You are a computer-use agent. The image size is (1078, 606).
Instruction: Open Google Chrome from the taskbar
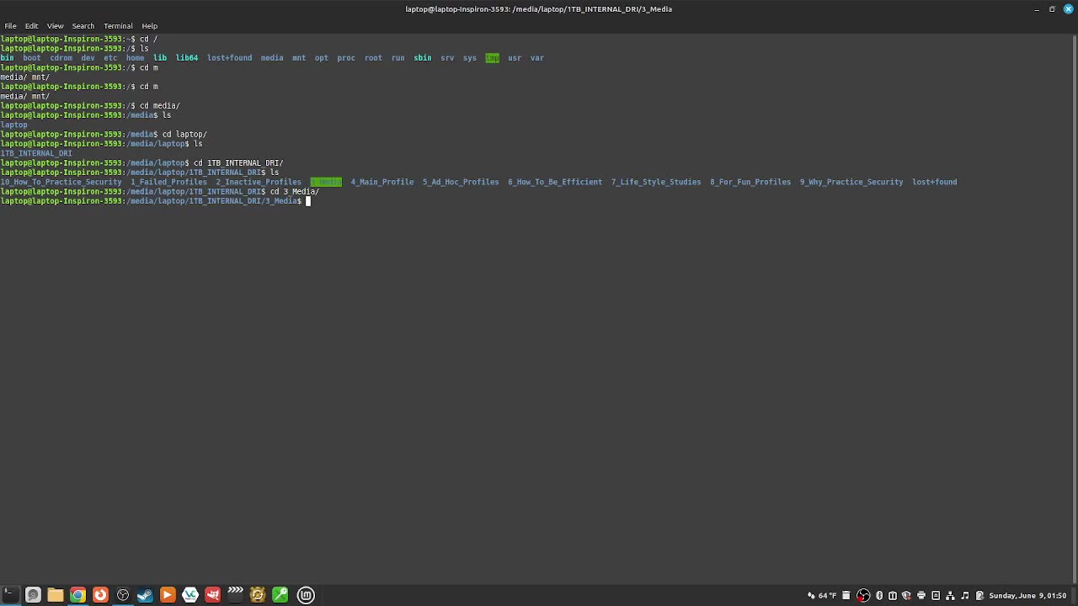[77, 595]
